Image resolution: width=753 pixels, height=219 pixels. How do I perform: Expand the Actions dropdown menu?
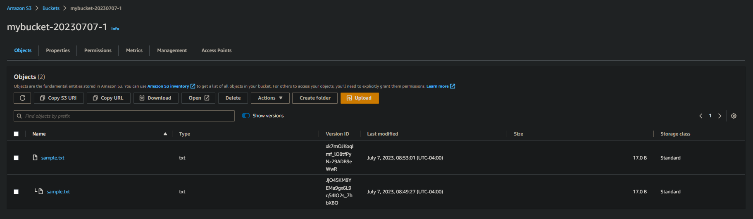coord(270,98)
